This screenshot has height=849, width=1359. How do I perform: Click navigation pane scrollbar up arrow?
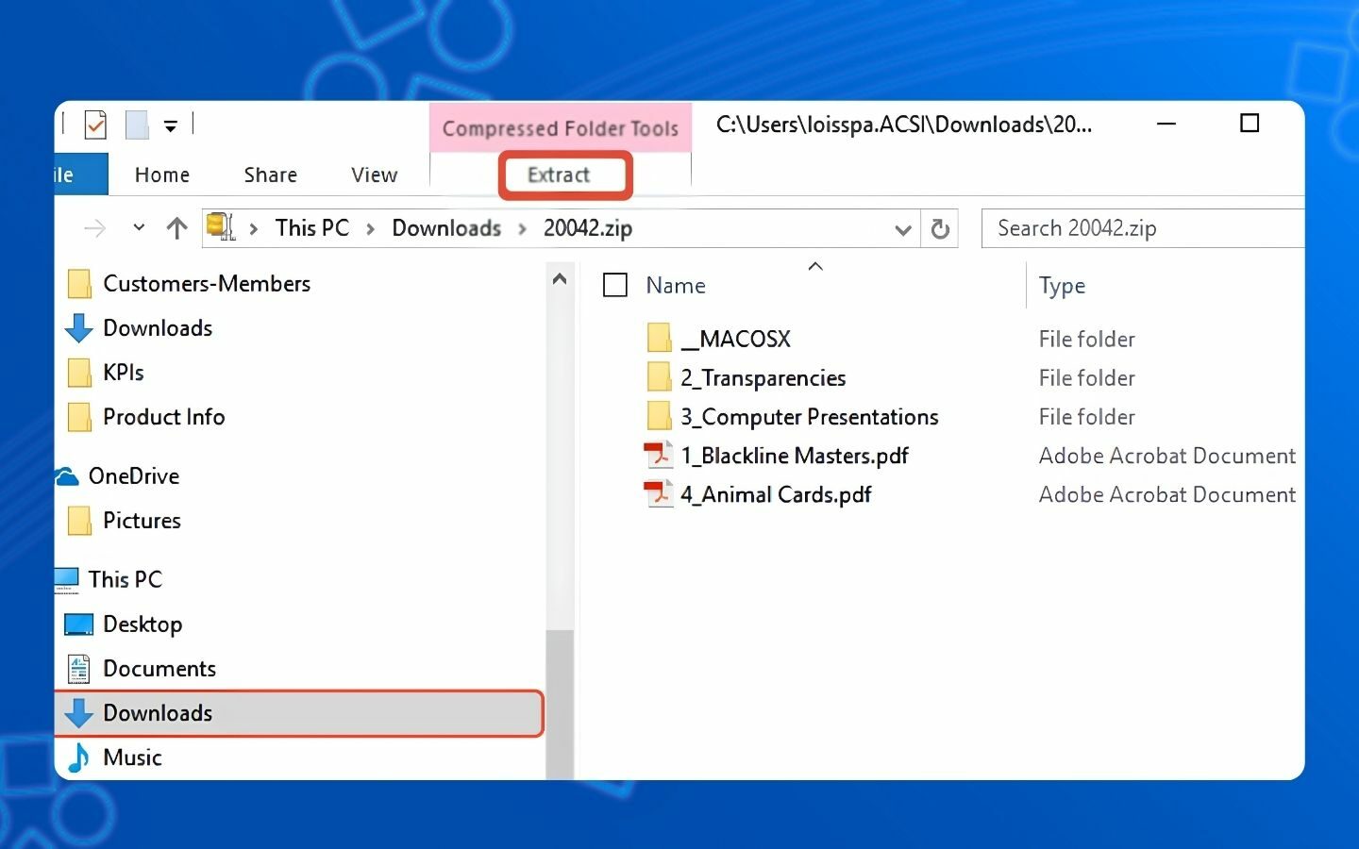coord(560,279)
